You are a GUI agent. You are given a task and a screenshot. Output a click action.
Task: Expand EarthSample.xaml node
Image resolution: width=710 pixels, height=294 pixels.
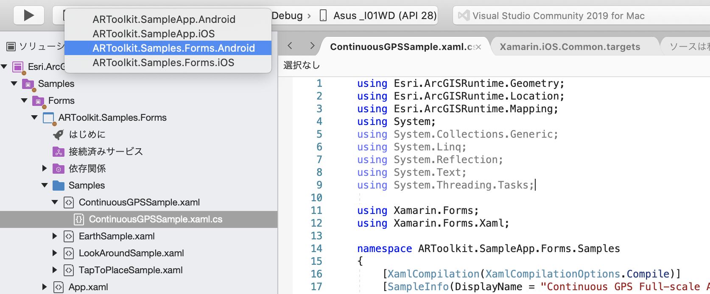tap(55, 236)
